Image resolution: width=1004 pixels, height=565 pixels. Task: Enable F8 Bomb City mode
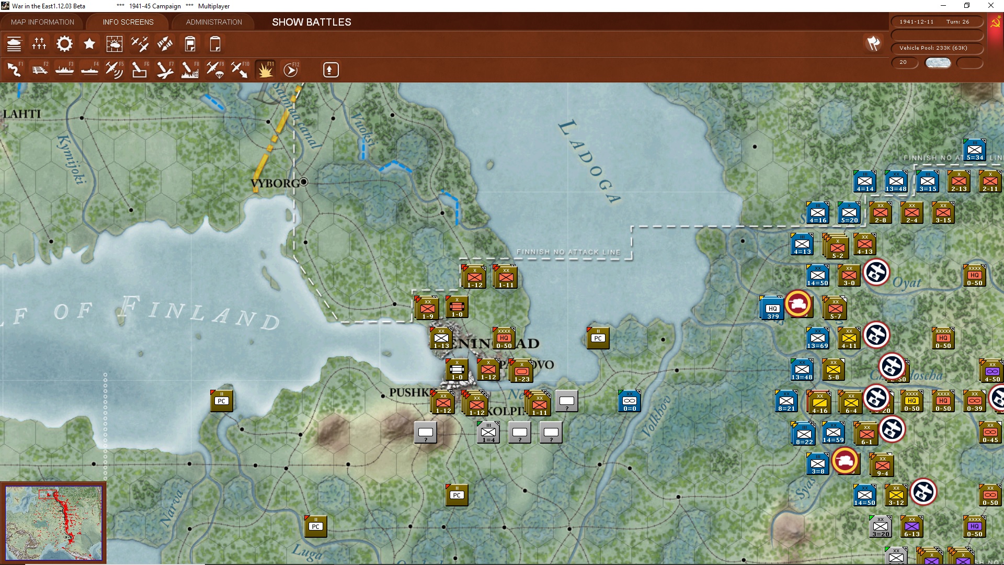(x=190, y=70)
